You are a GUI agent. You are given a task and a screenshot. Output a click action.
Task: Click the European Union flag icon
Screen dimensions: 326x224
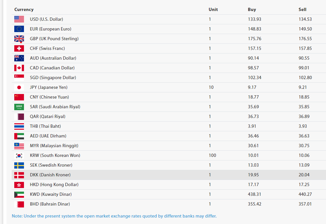tap(19, 29)
